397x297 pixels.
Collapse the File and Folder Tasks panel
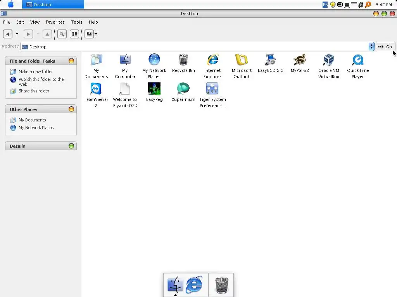[71, 61]
